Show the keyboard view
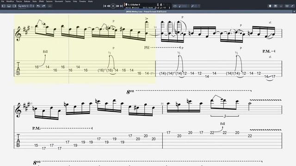Screen dimensions: 296x166 point(276,6)
